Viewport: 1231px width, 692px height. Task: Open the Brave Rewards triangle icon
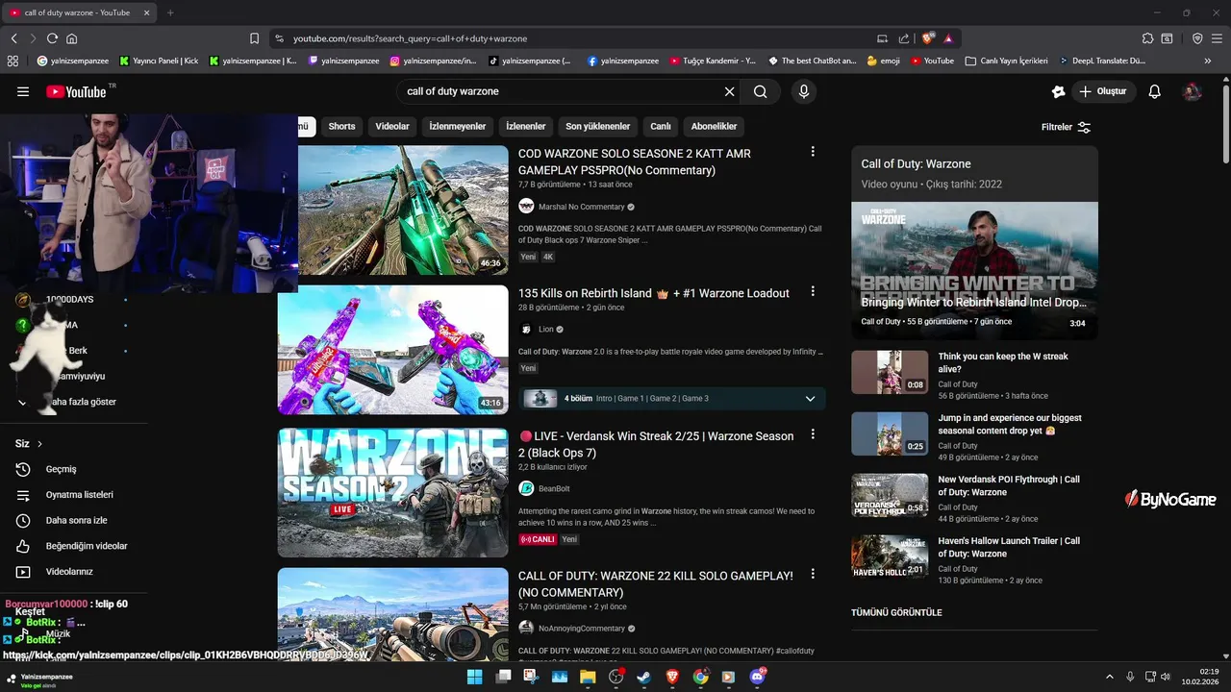948,38
